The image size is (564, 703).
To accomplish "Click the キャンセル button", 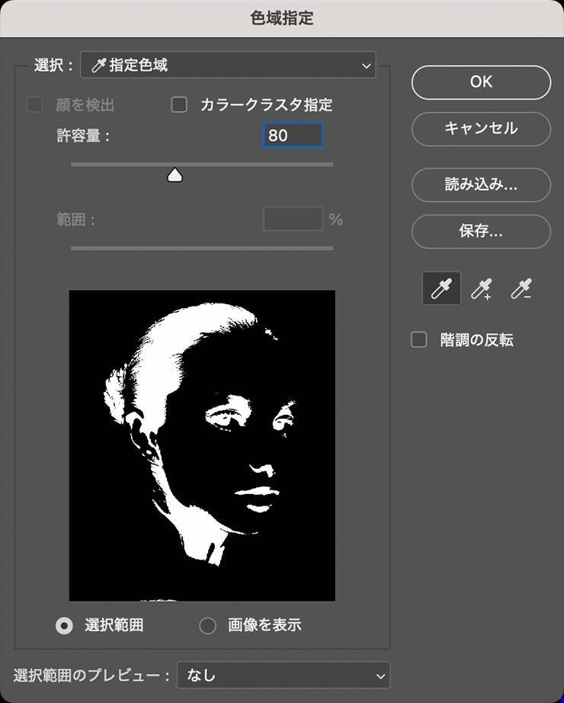I will [x=481, y=129].
